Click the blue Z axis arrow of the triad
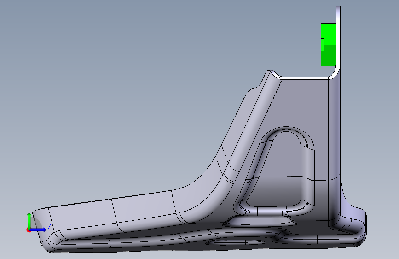Viewport: 399px width, 259px height. point(38,230)
